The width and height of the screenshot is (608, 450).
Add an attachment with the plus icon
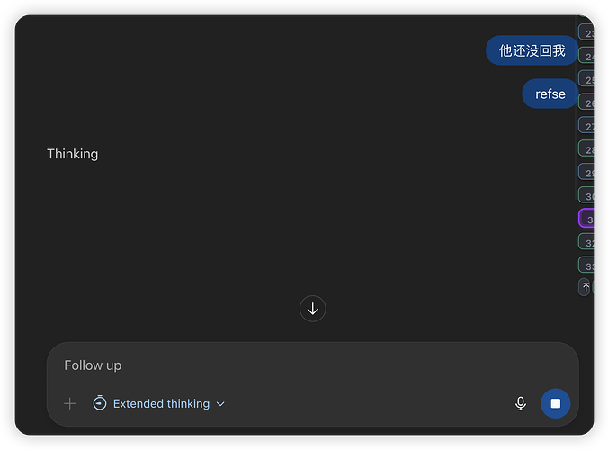point(70,403)
